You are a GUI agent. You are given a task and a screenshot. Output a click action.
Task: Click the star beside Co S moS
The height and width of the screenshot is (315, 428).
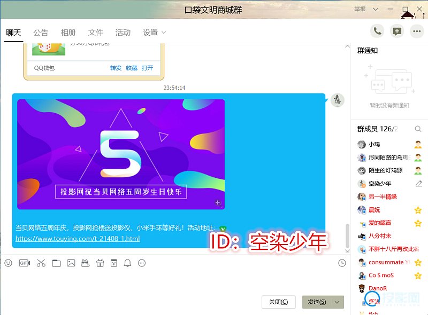[418, 275]
